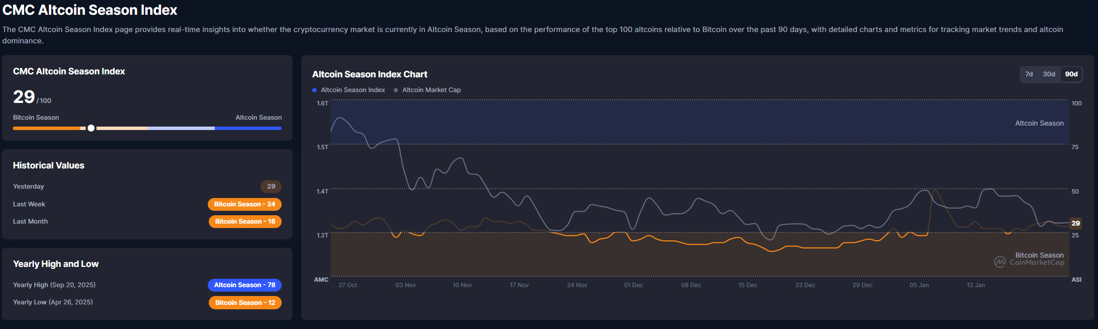Viewport: 1098px width, 329px height.
Task: Click blue Altcoin Season segment of gauge
Action: [248, 128]
